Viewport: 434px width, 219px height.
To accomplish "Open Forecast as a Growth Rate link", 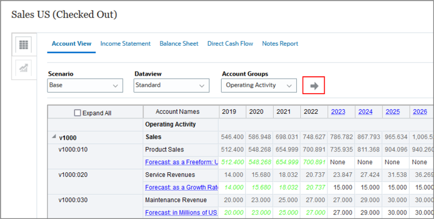I will (182, 187).
